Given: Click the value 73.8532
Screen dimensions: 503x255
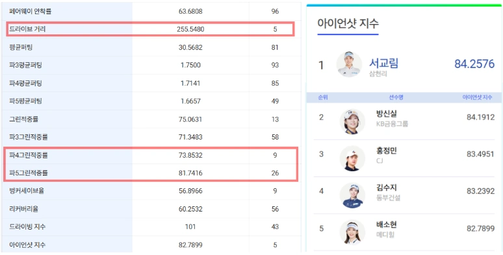Looking at the screenshot, I should coord(190,155).
